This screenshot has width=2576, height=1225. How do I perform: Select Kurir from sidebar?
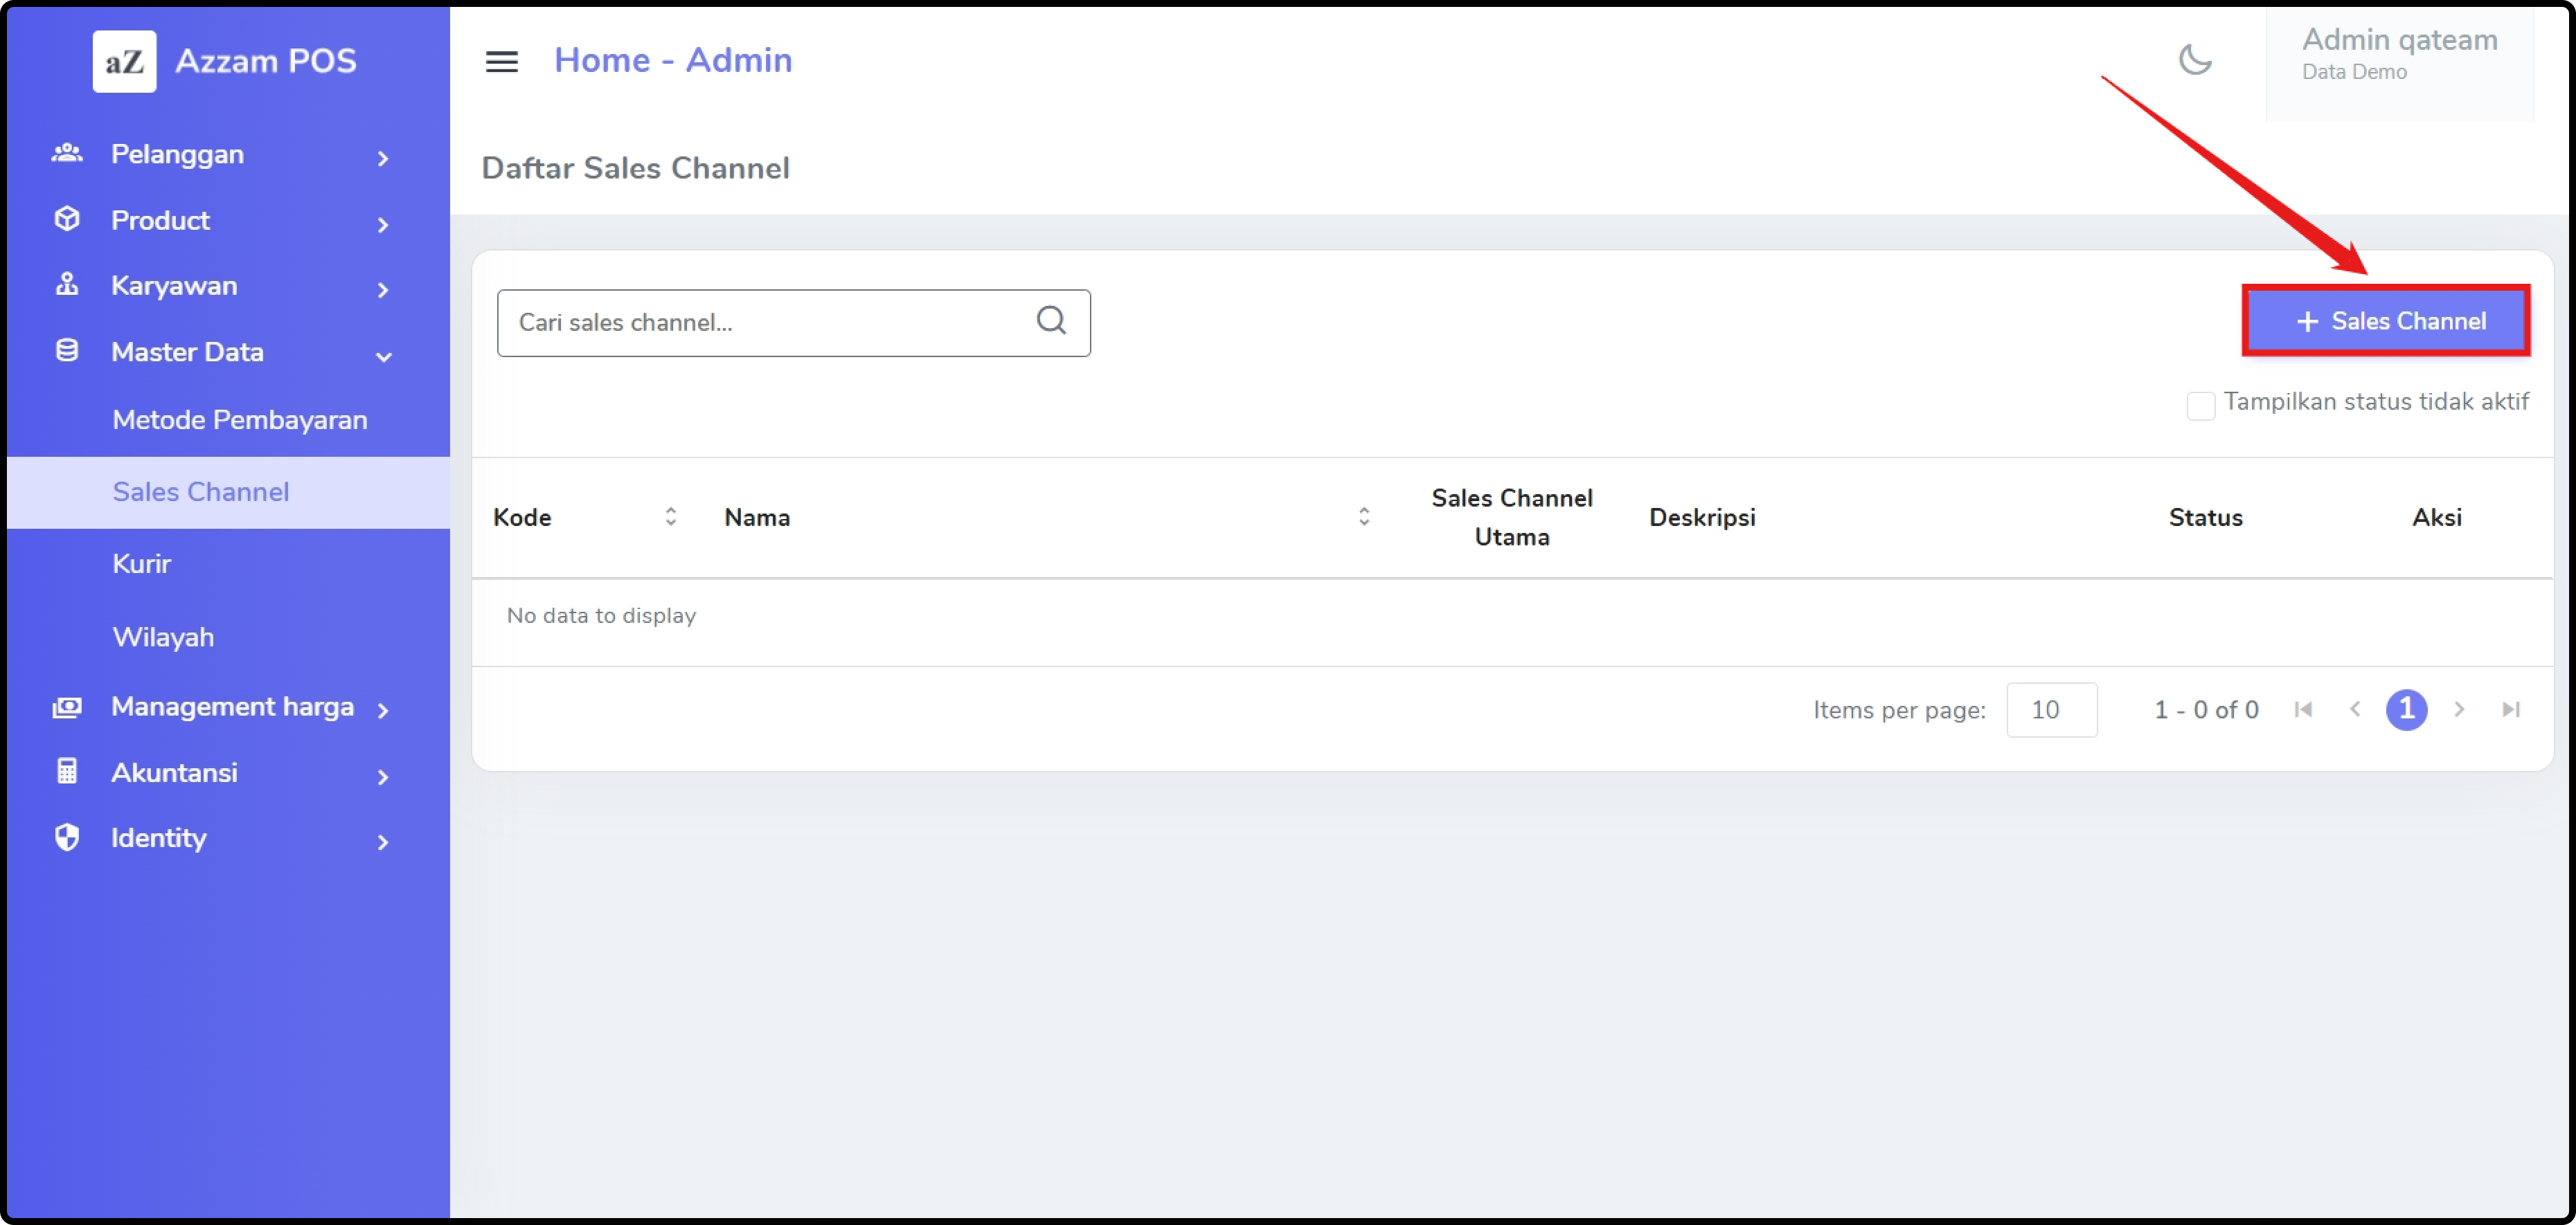click(142, 565)
